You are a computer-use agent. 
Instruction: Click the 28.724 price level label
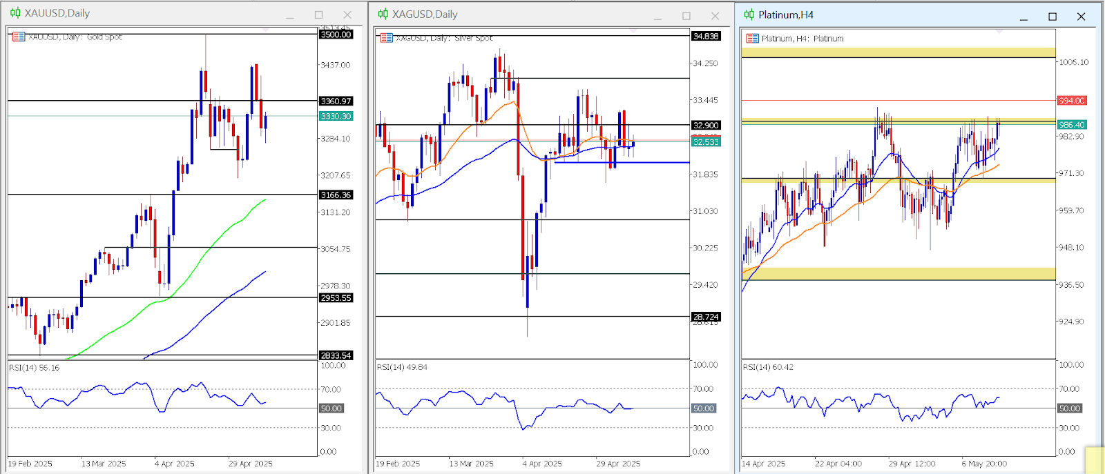(706, 317)
